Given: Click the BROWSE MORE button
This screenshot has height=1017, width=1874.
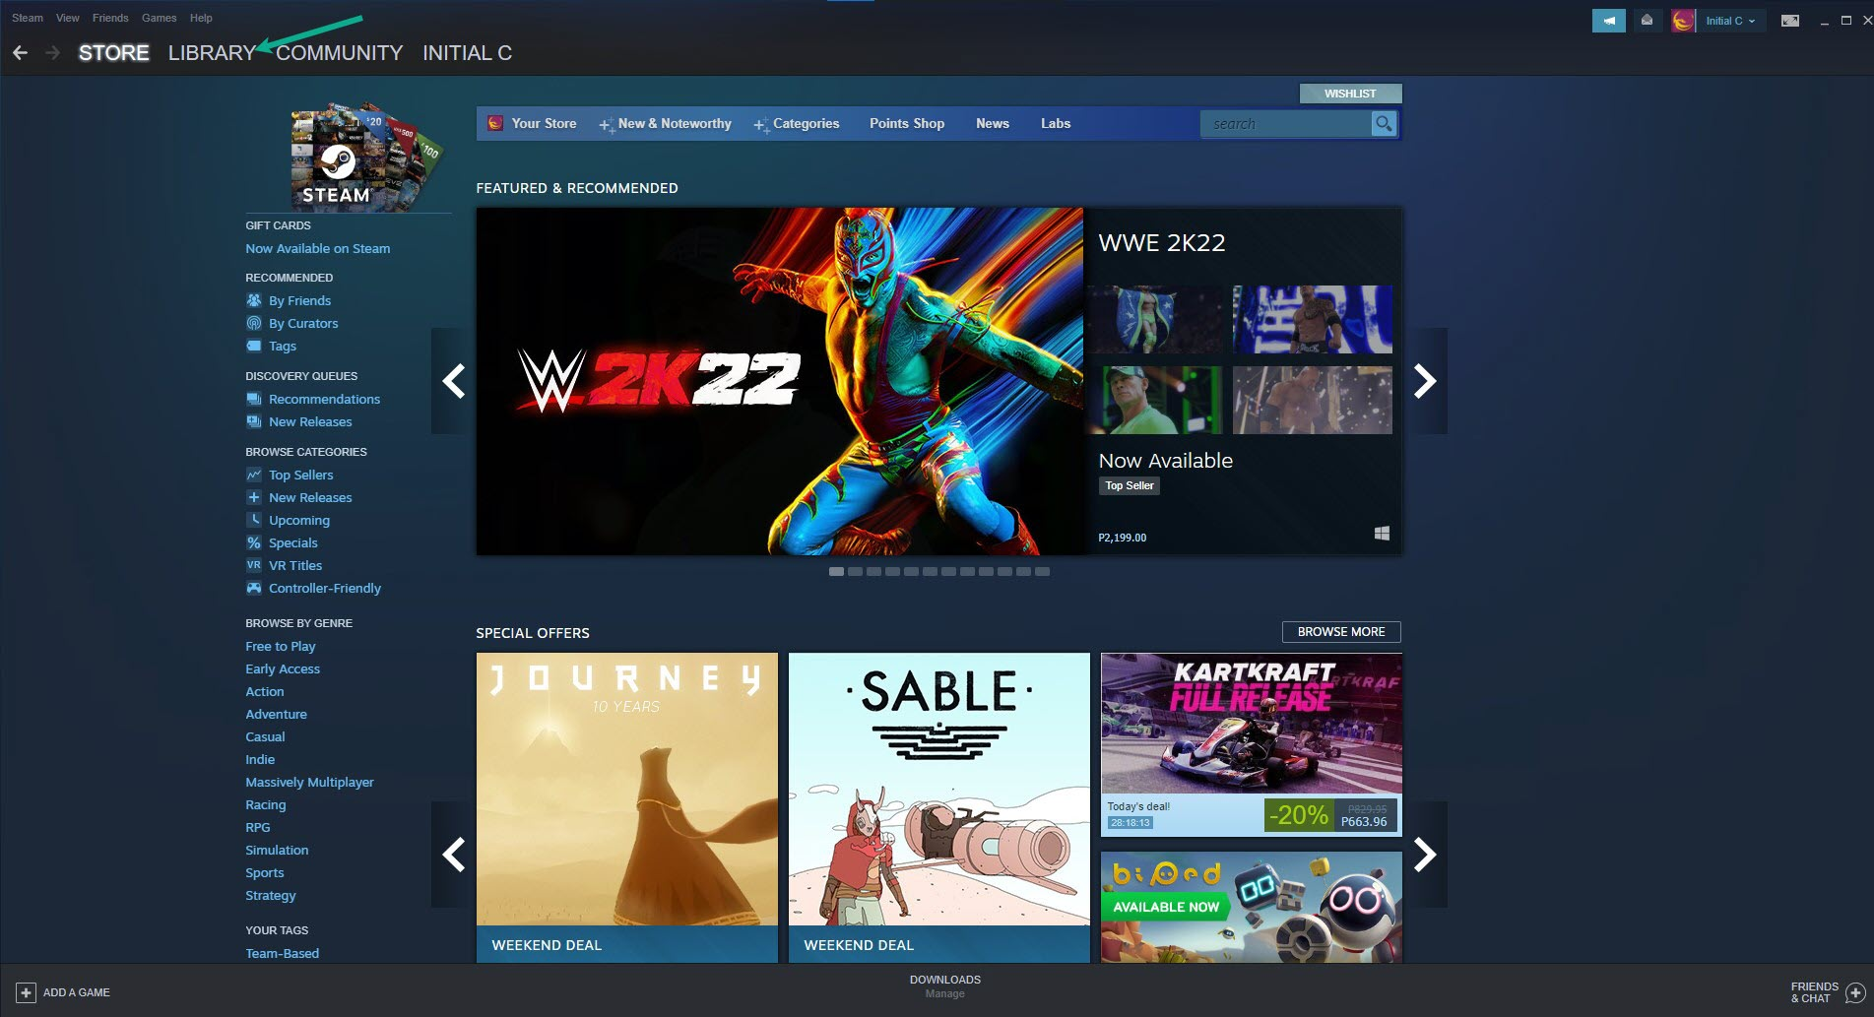Looking at the screenshot, I should pyautogui.click(x=1341, y=632).
